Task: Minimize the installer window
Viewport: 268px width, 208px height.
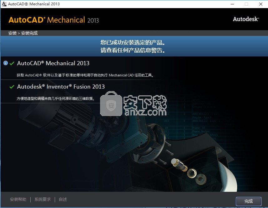Action: (x=232, y=4)
